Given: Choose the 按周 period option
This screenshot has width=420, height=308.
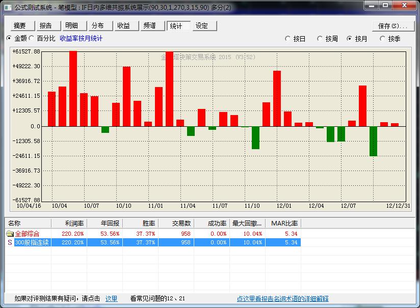Looking at the screenshot, I should (x=320, y=39).
